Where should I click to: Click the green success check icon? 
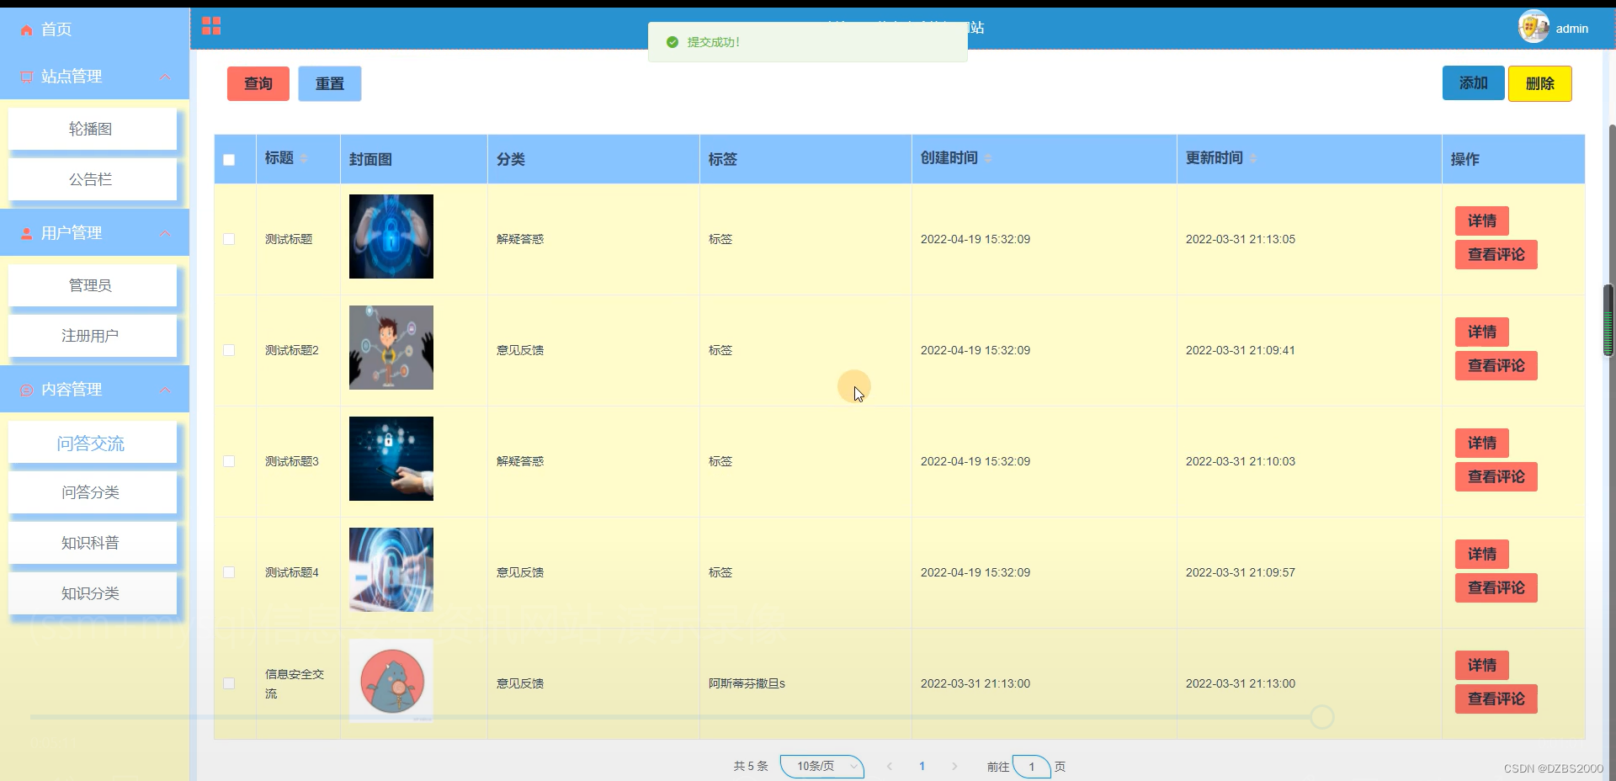(672, 42)
